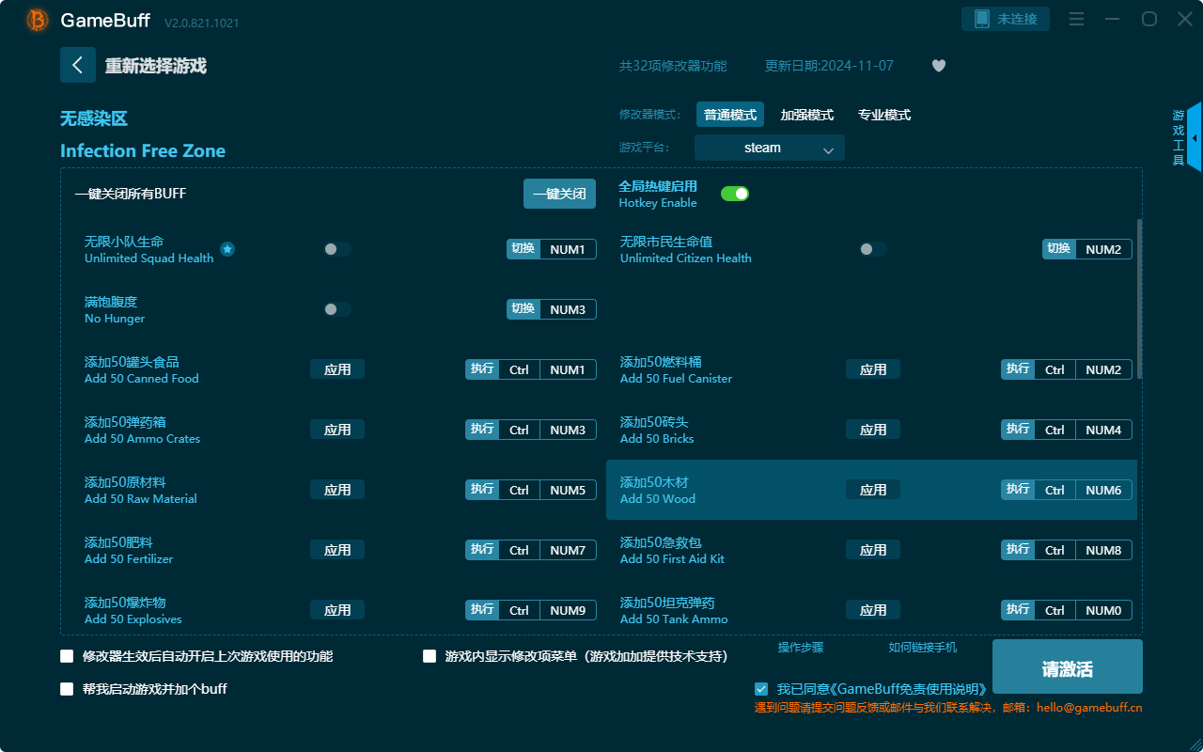Viewport: 1203px width, 752px height.
Task: Click the back arrow to reselect game
Action: pyautogui.click(x=78, y=65)
